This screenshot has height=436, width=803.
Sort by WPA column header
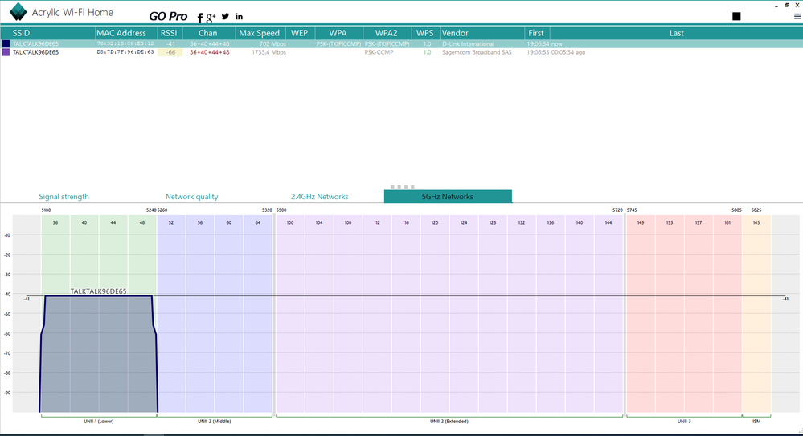(x=338, y=33)
